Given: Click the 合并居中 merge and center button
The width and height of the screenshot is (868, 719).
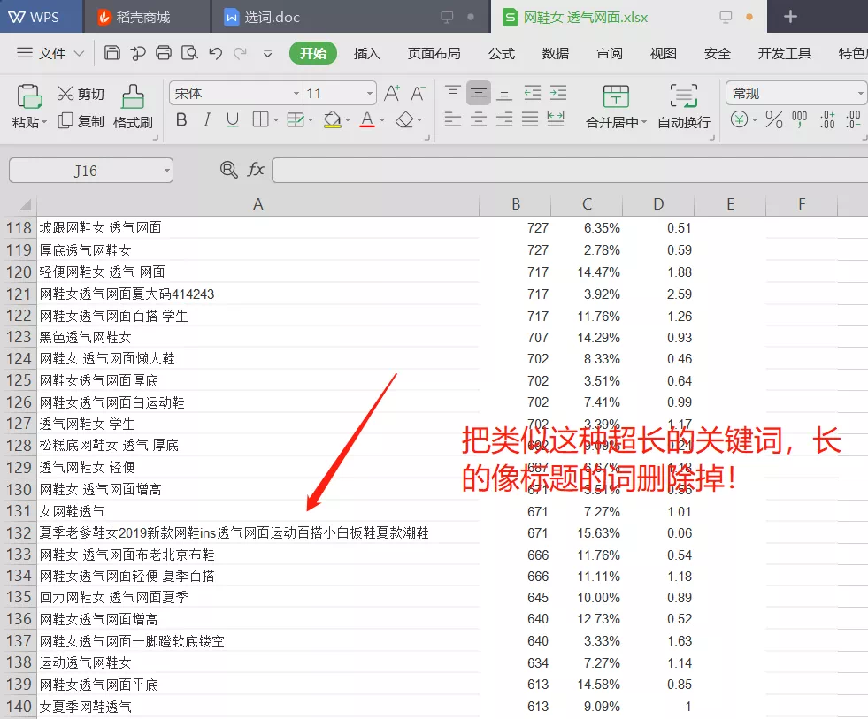Looking at the screenshot, I should pos(616,106).
